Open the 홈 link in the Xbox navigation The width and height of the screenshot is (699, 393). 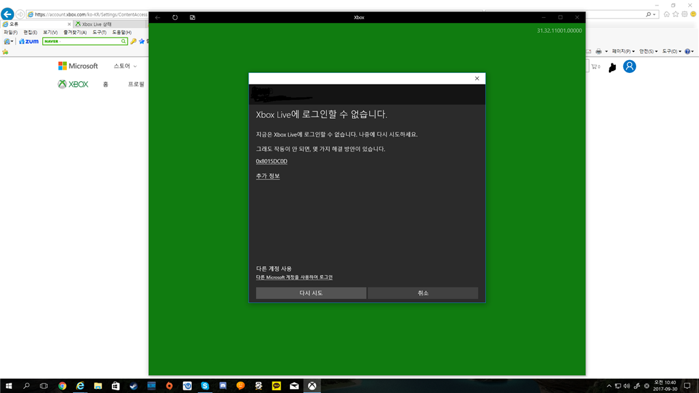pyautogui.click(x=106, y=84)
